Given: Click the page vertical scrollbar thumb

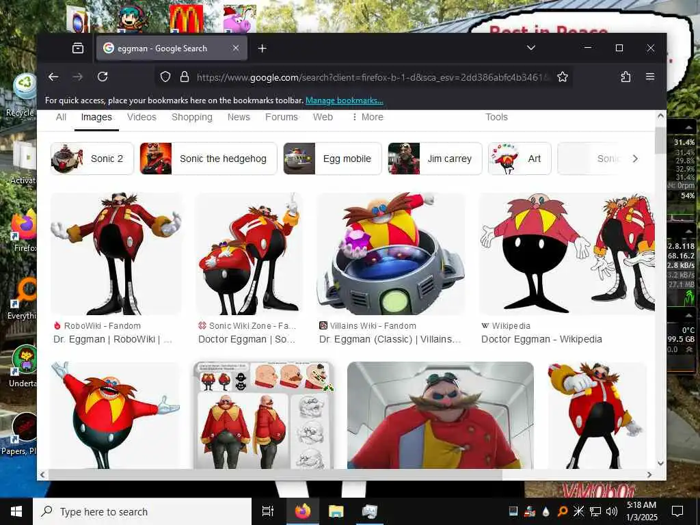Looking at the screenshot, I should point(660,140).
